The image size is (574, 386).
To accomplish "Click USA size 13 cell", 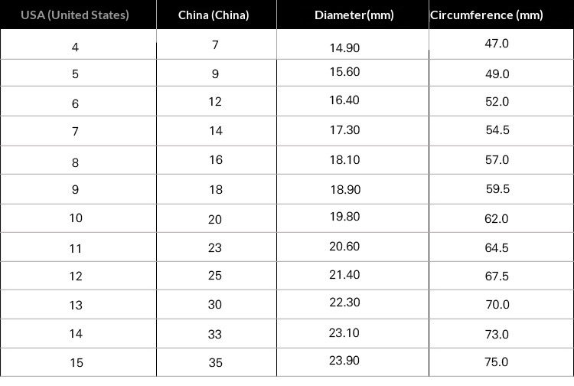I will 75,305.
